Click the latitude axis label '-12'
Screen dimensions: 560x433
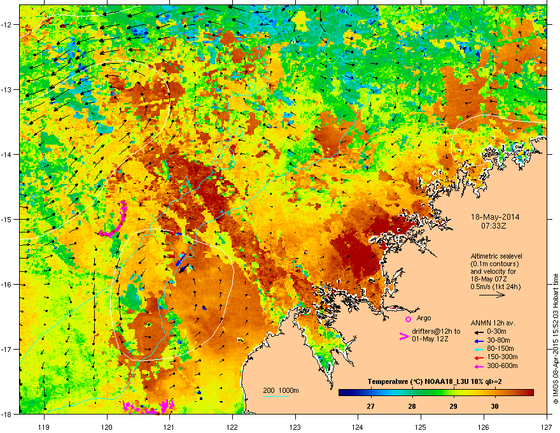click(x=7, y=25)
